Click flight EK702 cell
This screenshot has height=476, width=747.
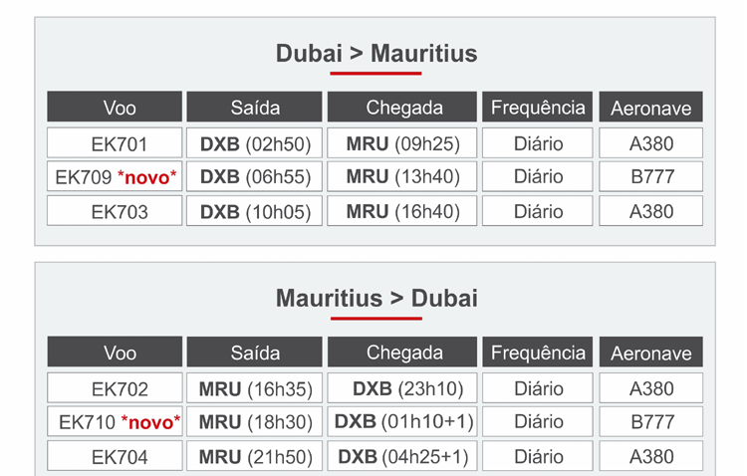[x=115, y=388]
